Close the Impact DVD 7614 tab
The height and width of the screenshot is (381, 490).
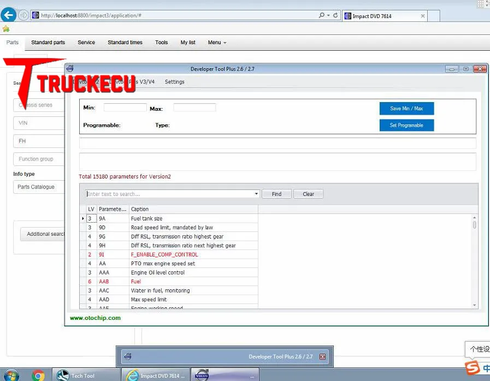(x=422, y=16)
